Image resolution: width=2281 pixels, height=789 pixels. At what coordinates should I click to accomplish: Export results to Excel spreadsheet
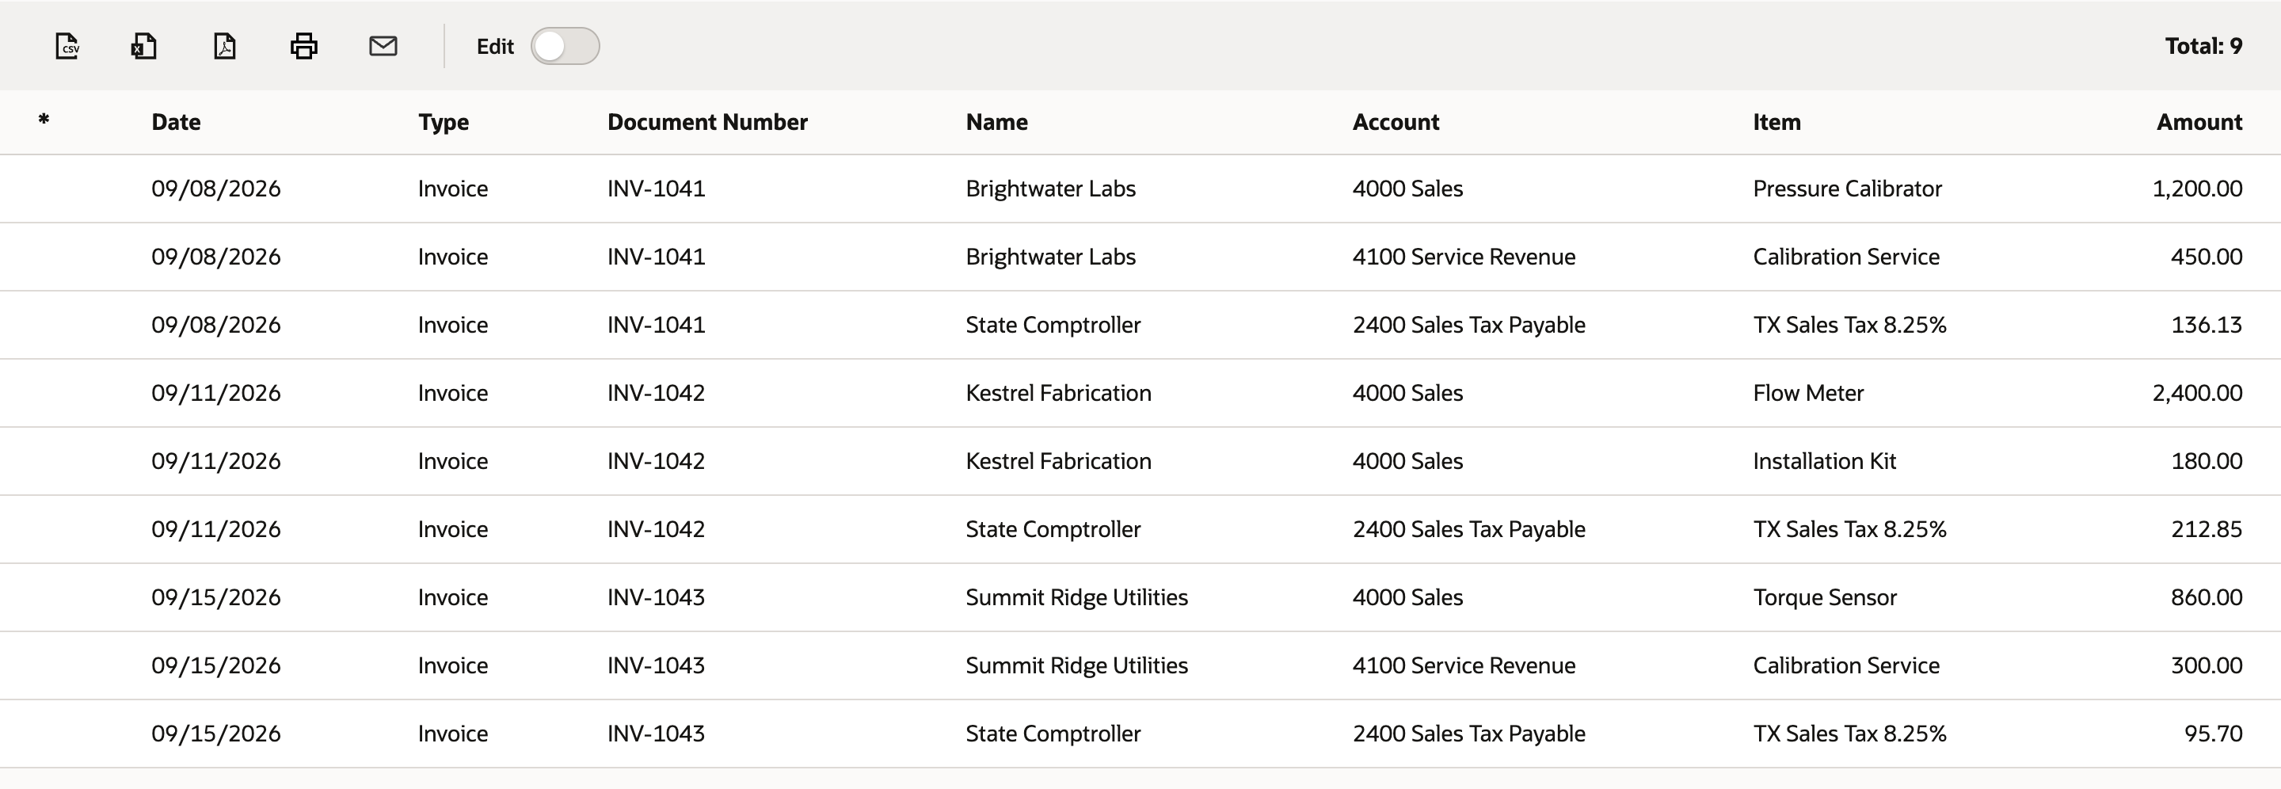(143, 46)
